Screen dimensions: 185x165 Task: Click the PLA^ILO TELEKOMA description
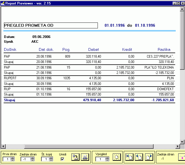coord(159,67)
